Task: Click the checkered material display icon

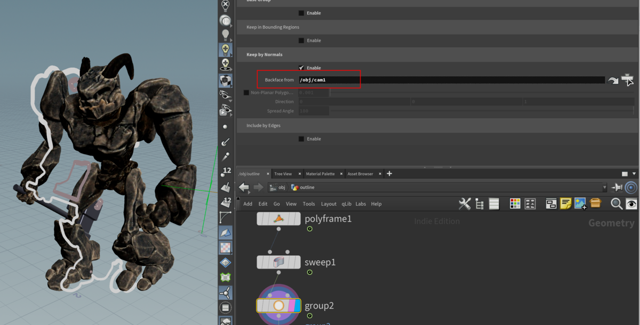Action: pyautogui.click(x=226, y=80)
